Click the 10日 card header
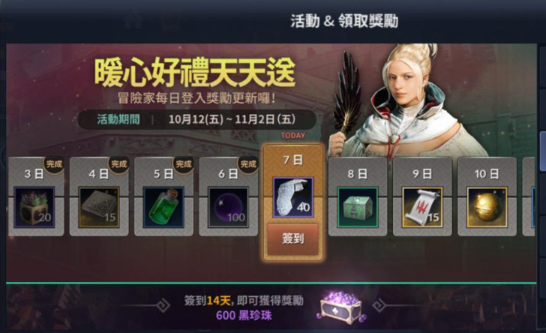This screenshot has height=333, width=546. coord(487,173)
